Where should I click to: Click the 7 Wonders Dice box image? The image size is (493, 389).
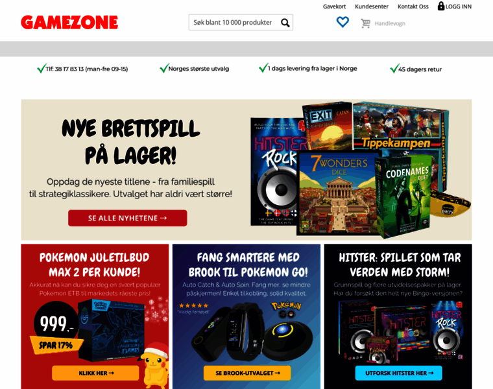click(338, 193)
